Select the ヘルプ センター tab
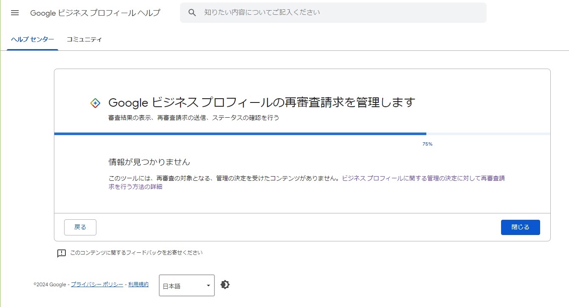The image size is (569, 307). coord(32,39)
